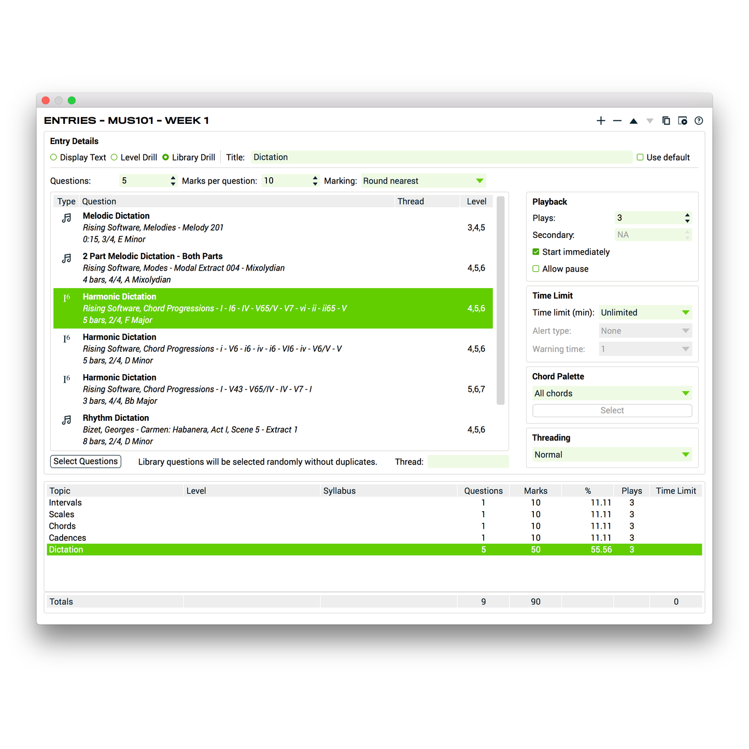Image resolution: width=749 pixels, height=749 pixels.
Task: Click the Select Questions button
Action: [85, 461]
